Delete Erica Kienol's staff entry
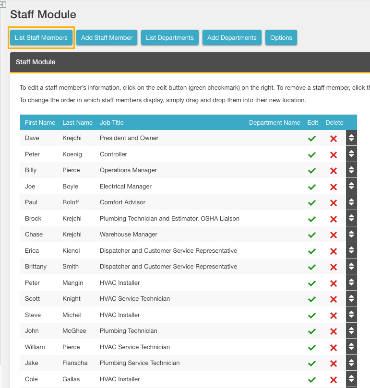The height and width of the screenshot is (388, 370). (334, 251)
